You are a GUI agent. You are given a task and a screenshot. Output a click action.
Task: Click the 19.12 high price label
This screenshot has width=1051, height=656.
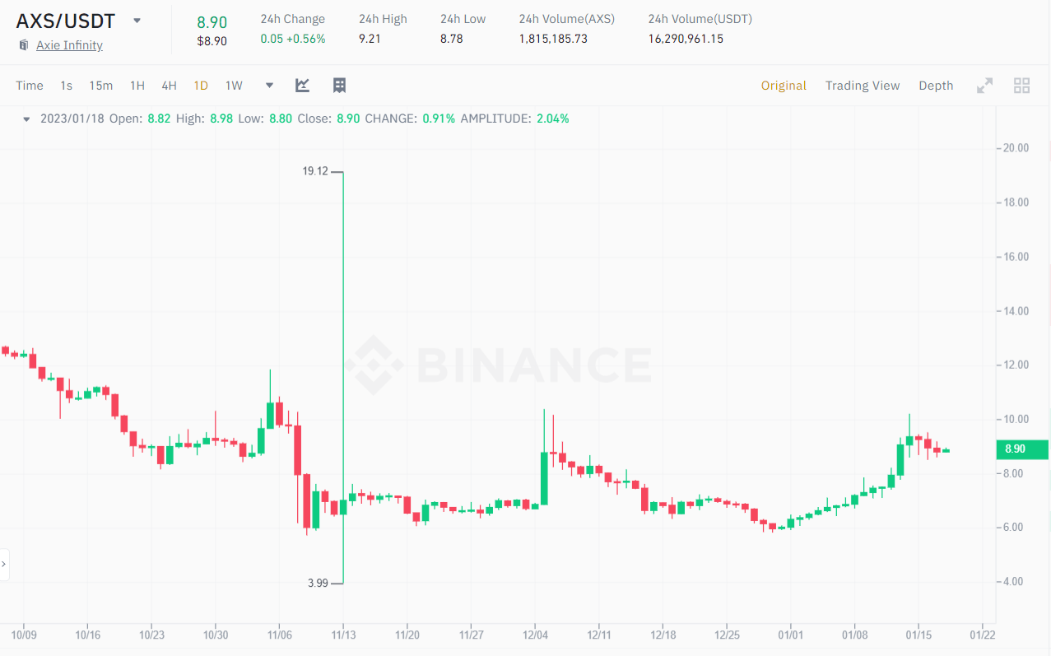click(x=315, y=171)
